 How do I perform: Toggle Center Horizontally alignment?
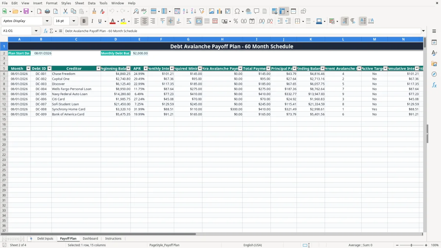[144, 21]
